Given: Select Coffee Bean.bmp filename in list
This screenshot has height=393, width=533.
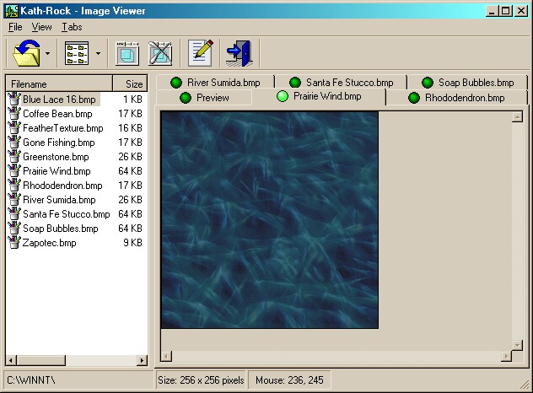Looking at the screenshot, I should [57, 114].
